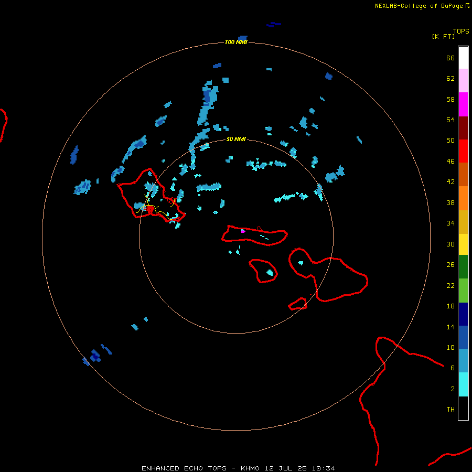This screenshot has height=472, width=472.
Task: Click the legend value 50
Action: click(x=450, y=140)
